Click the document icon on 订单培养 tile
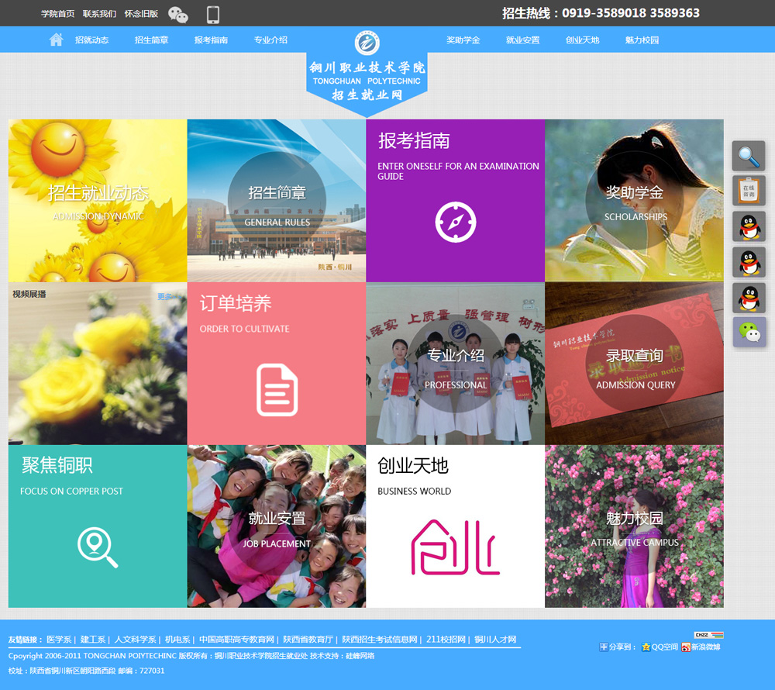The image size is (775, 690). (x=277, y=389)
